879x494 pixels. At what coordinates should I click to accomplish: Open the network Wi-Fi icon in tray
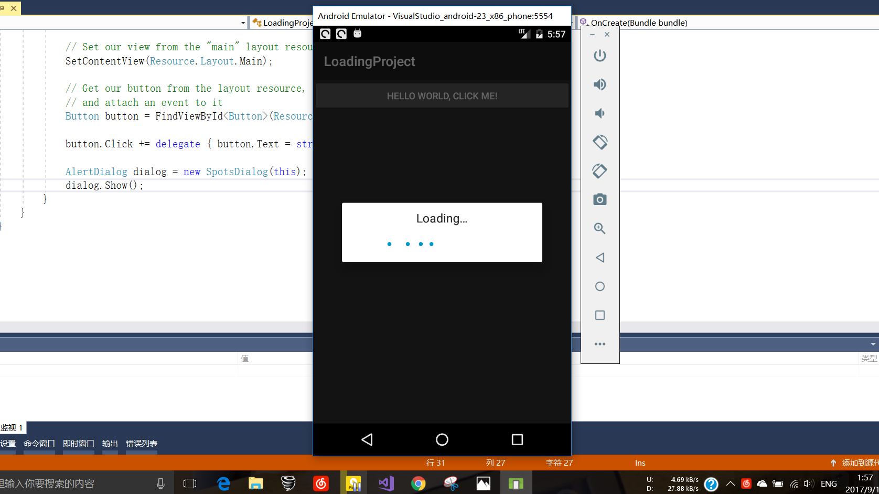click(x=794, y=484)
